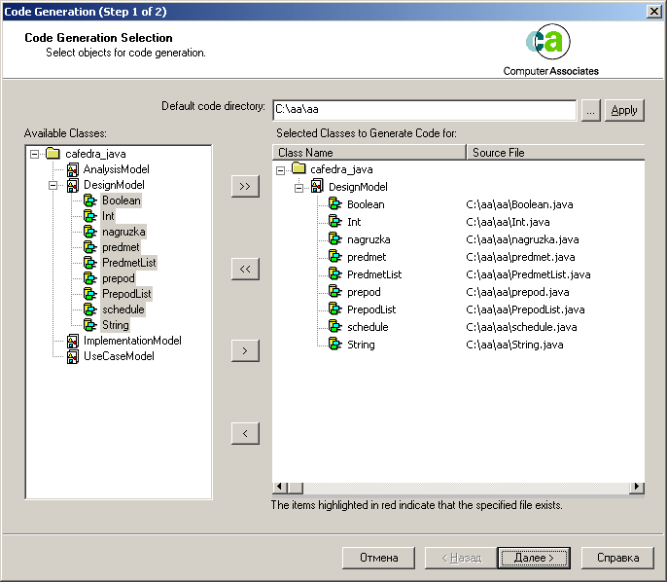Click the Отмена cancel button

pos(378,558)
